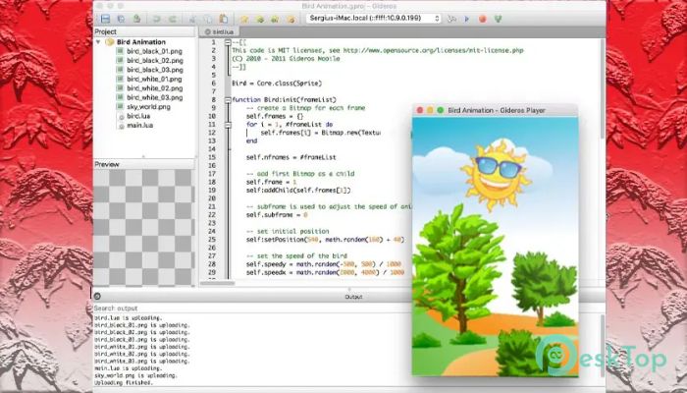Click 'bird.lua is uploading.' output line
The image size is (687, 393).
point(129,318)
